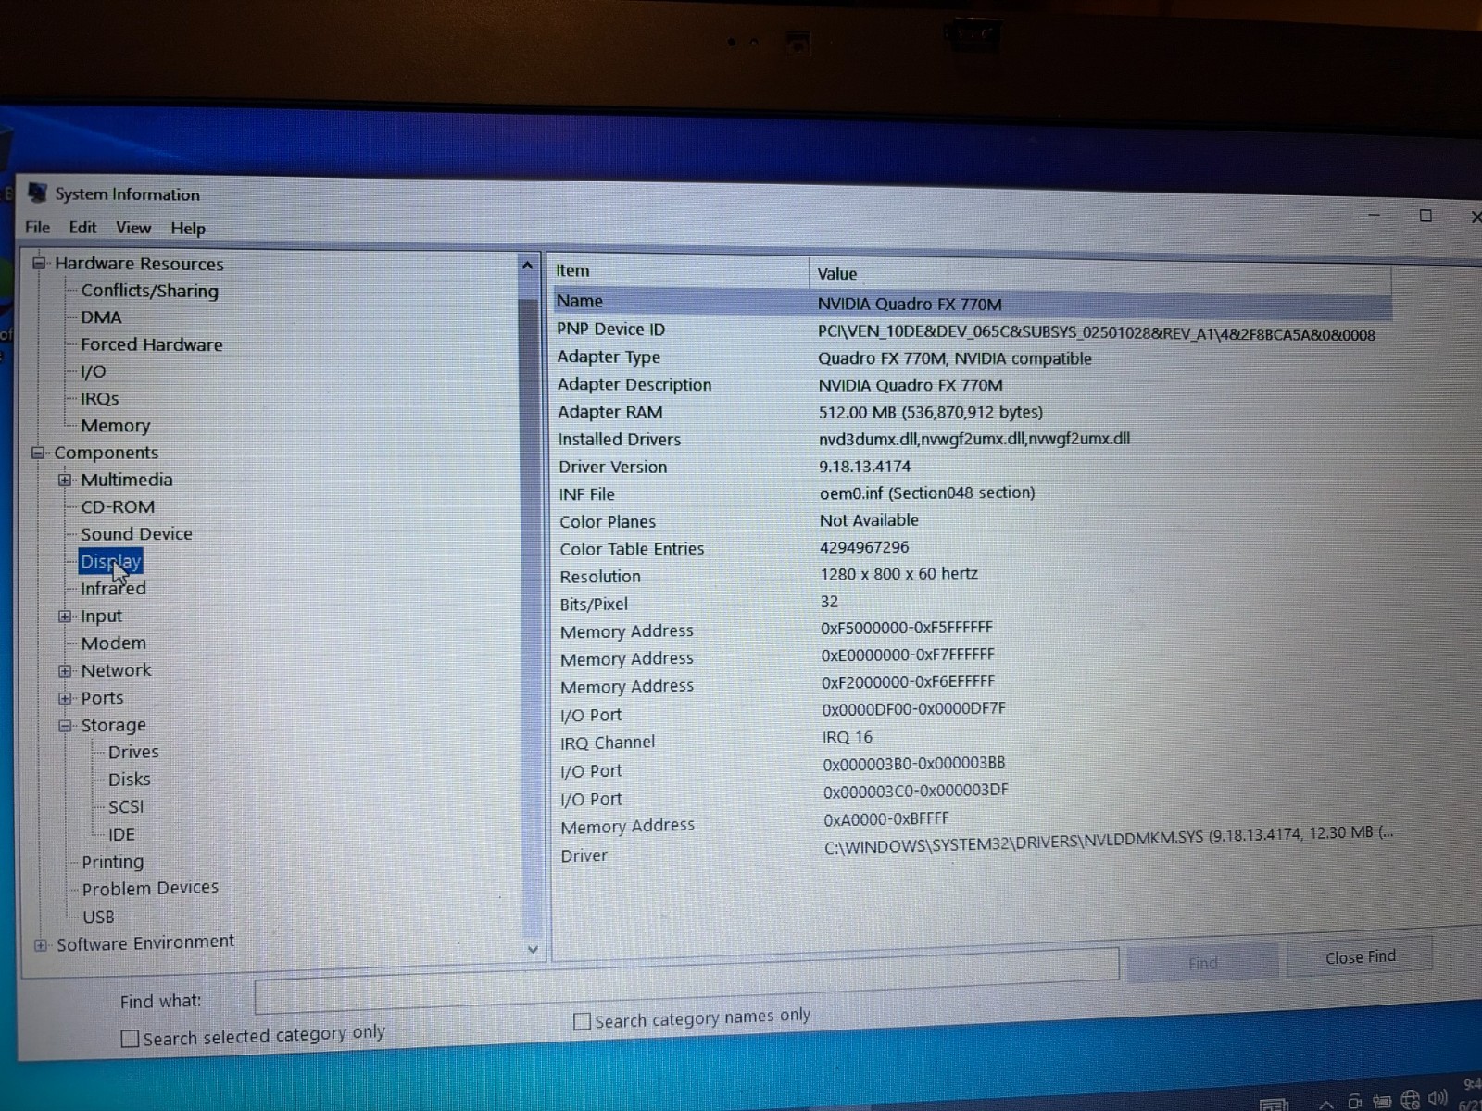Maximize the System Information window
The width and height of the screenshot is (1482, 1111).
pos(1425,216)
